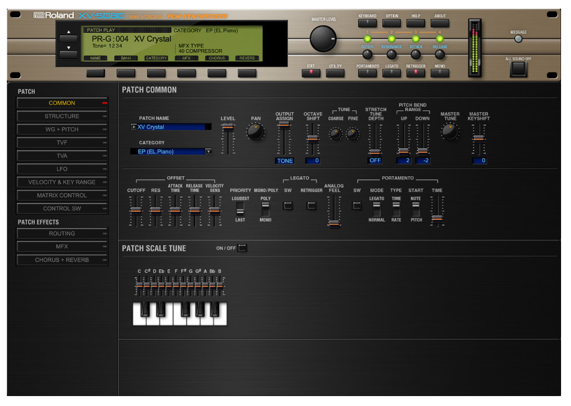The height and width of the screenshot is (406, 571).
Task: Toggle the green tone 1 LED button
Action: [367, 39]
